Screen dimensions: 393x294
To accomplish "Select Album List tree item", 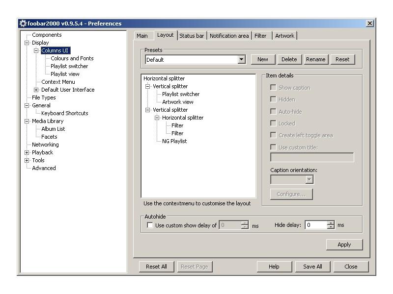I will [53, 129].
